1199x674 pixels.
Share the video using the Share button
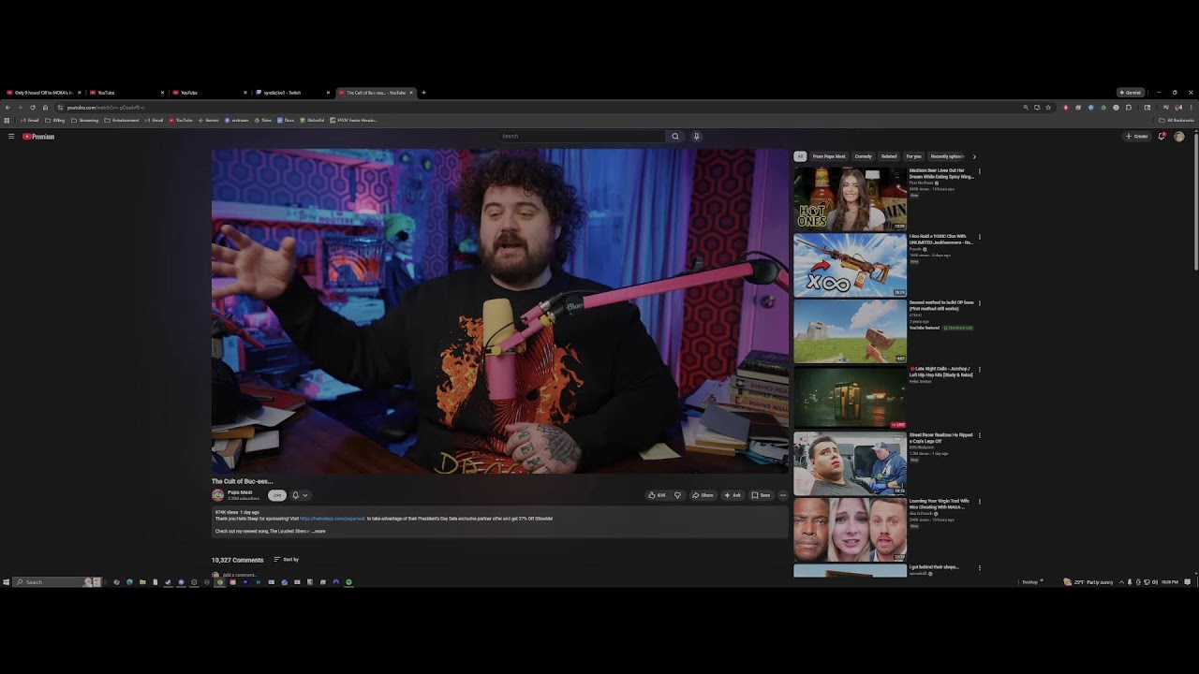coord(703,495)
